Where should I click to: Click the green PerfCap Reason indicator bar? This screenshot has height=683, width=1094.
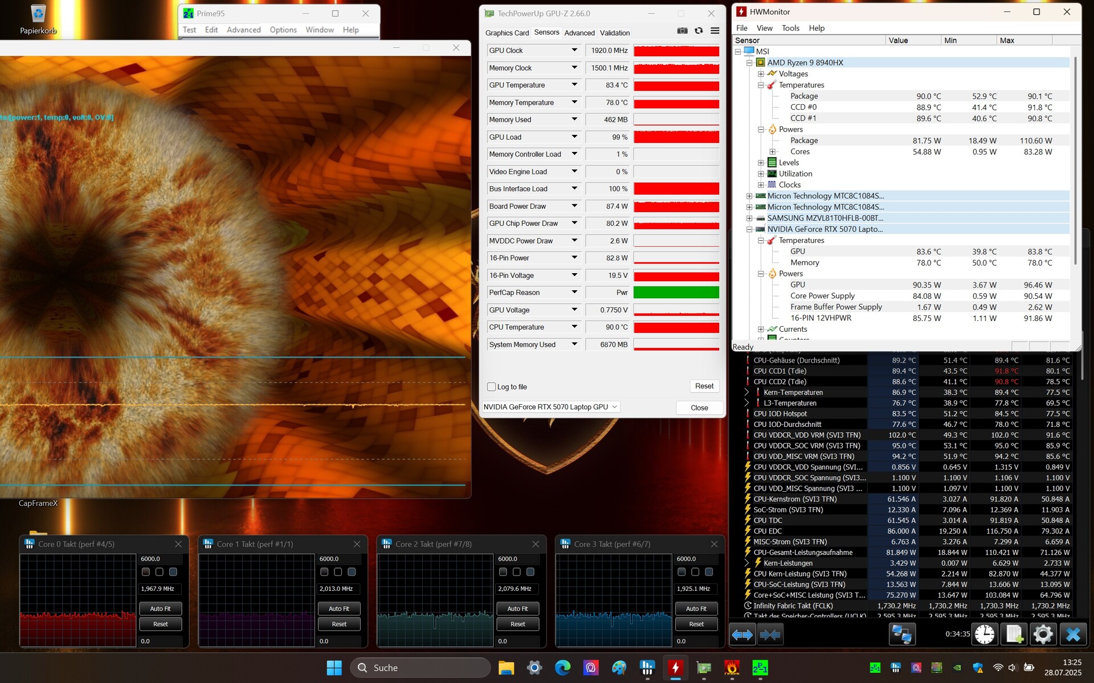coord(676,293)
